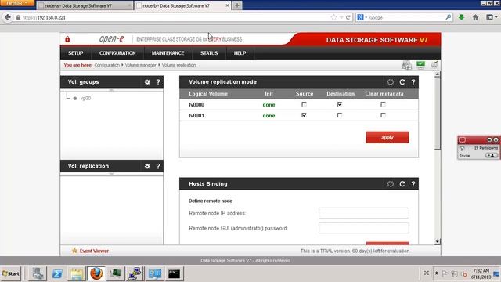Click the tools icon at far right of breadcrumb bar
501x282 pixels.
[x=434, y=64]
